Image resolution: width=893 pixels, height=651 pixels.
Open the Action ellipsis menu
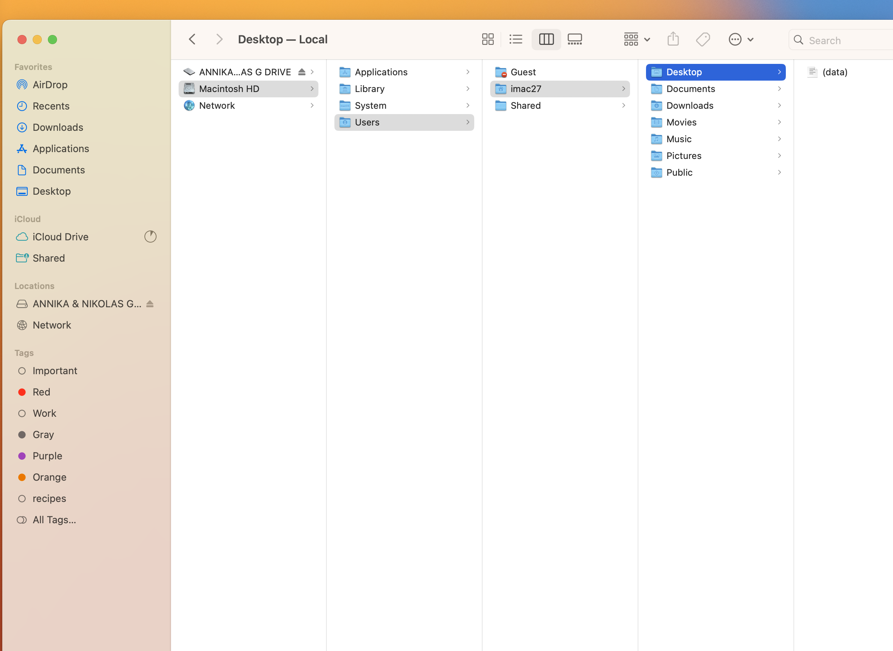[x=740, y=40]
